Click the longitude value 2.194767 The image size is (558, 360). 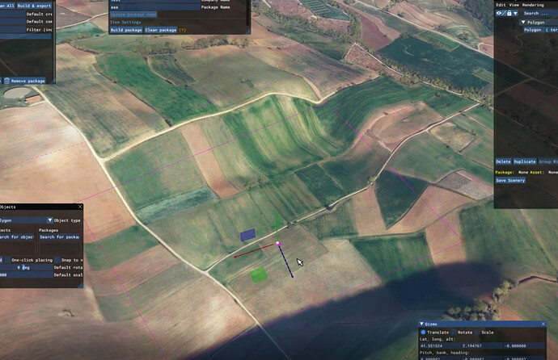coord(481,345)
